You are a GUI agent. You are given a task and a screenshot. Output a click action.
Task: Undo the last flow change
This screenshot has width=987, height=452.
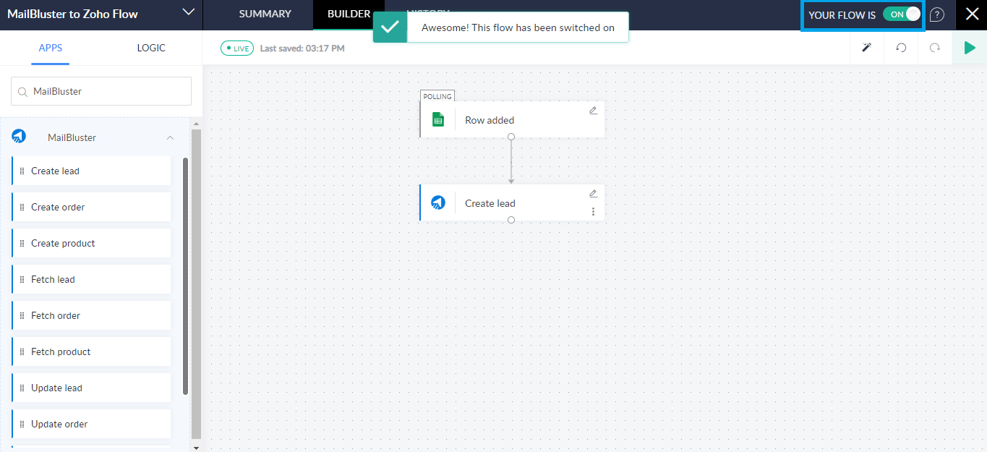(x=900, y=47)
